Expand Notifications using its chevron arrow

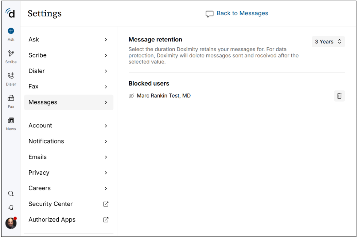click(106, 141)
